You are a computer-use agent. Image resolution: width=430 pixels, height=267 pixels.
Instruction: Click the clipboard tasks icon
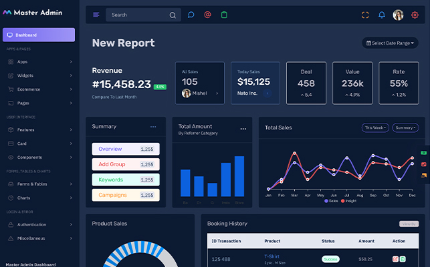[224, 15]
